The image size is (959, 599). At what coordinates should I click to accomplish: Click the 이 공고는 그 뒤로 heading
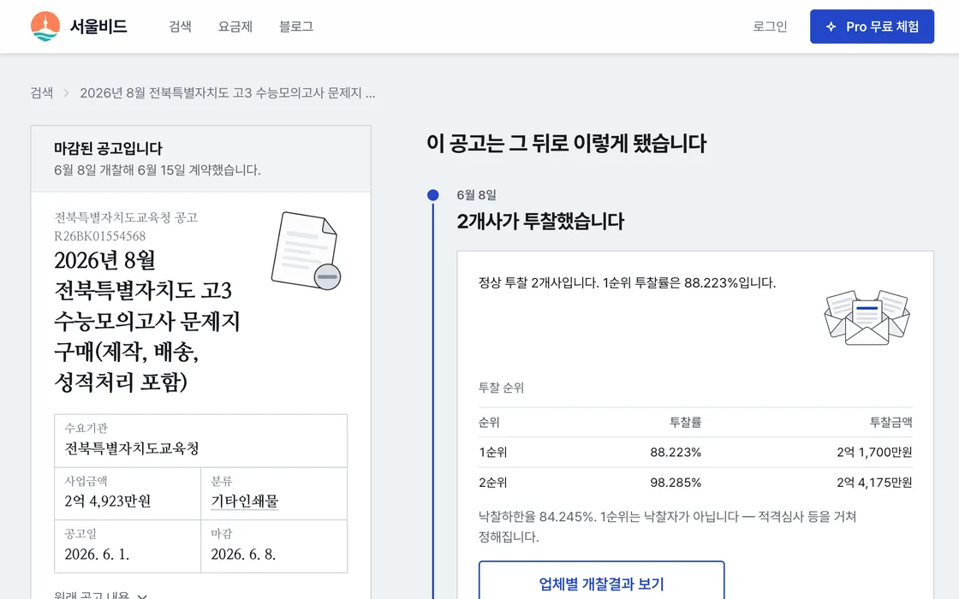pos(566,144)
